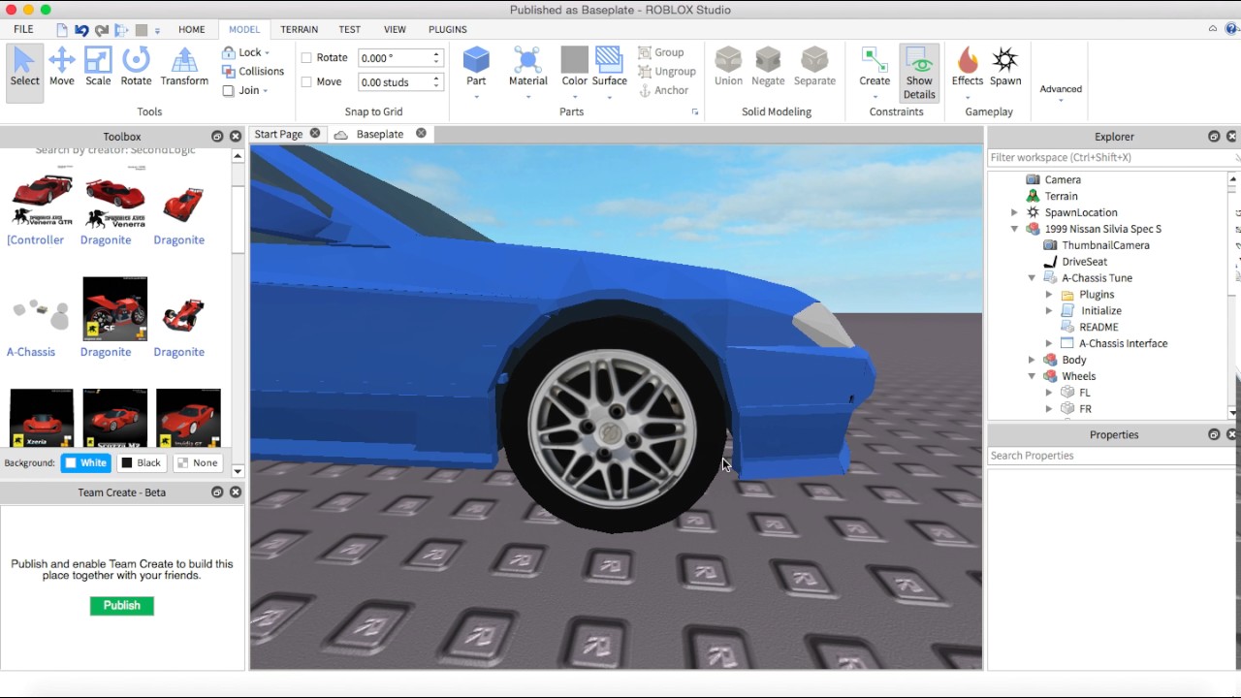1241x698 pixels.
Task: Adjust the Rotate increment stepper
Action: [x=436, y=58]
